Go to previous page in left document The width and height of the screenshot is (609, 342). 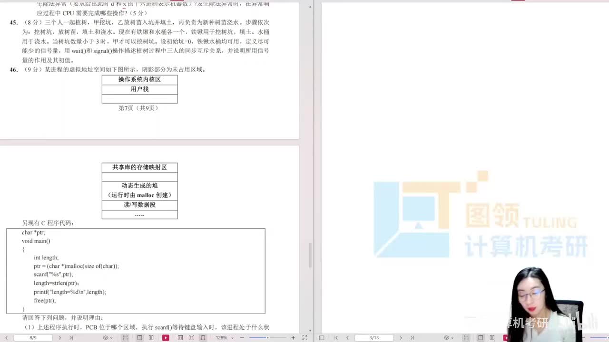tap(6, 338)
